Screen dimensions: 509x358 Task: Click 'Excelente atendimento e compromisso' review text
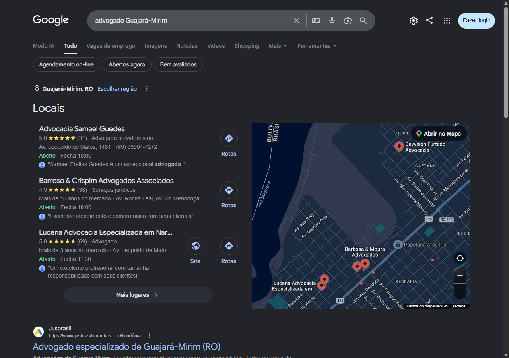pos(120,216)
